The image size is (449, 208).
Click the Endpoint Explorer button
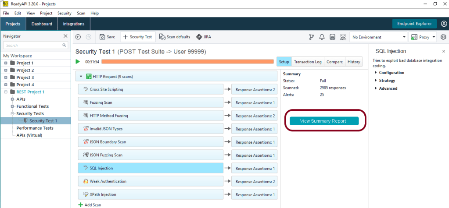[x=414, y=24]
